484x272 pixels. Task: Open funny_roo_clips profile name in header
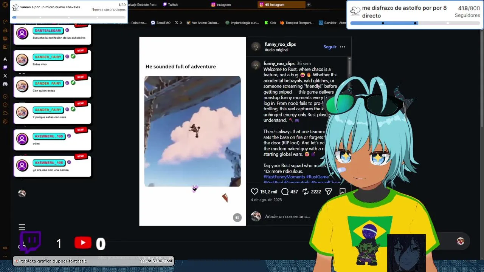280,44
